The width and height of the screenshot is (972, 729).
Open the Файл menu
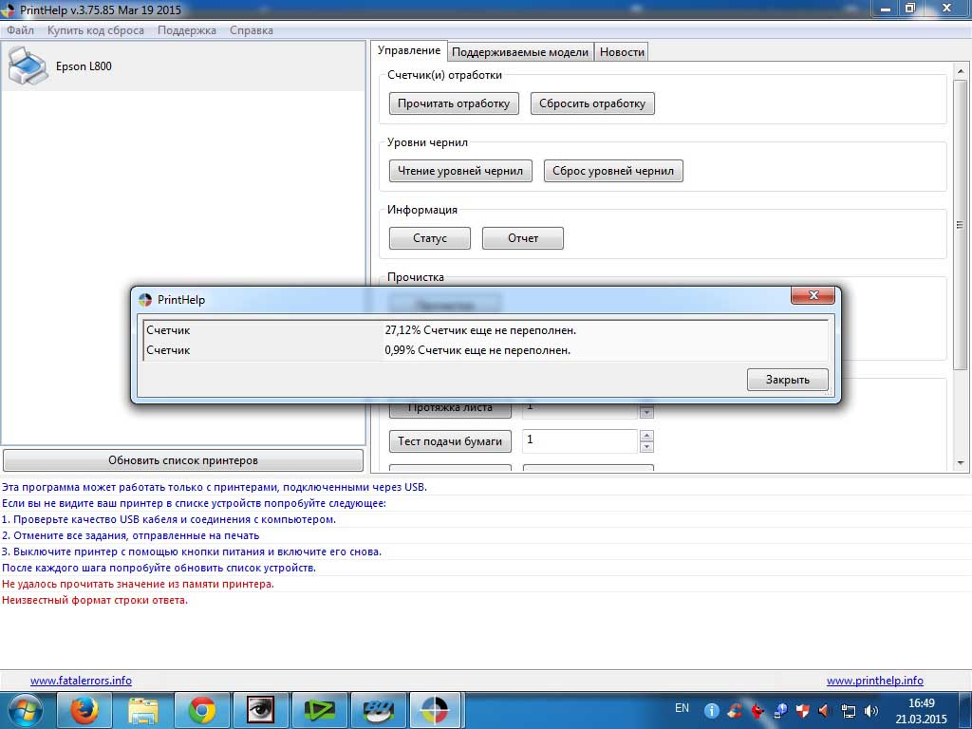coord(21,30)
